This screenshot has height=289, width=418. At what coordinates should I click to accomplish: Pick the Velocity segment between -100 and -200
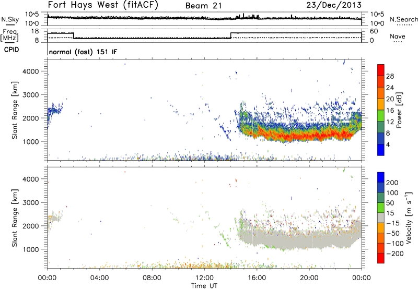tap(381, 248)
